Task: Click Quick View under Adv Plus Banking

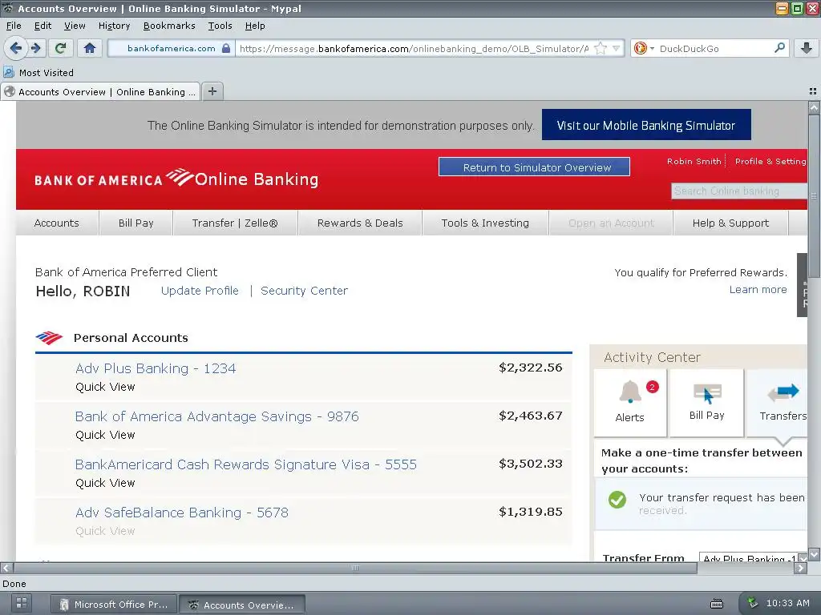Action: point(105,387)
